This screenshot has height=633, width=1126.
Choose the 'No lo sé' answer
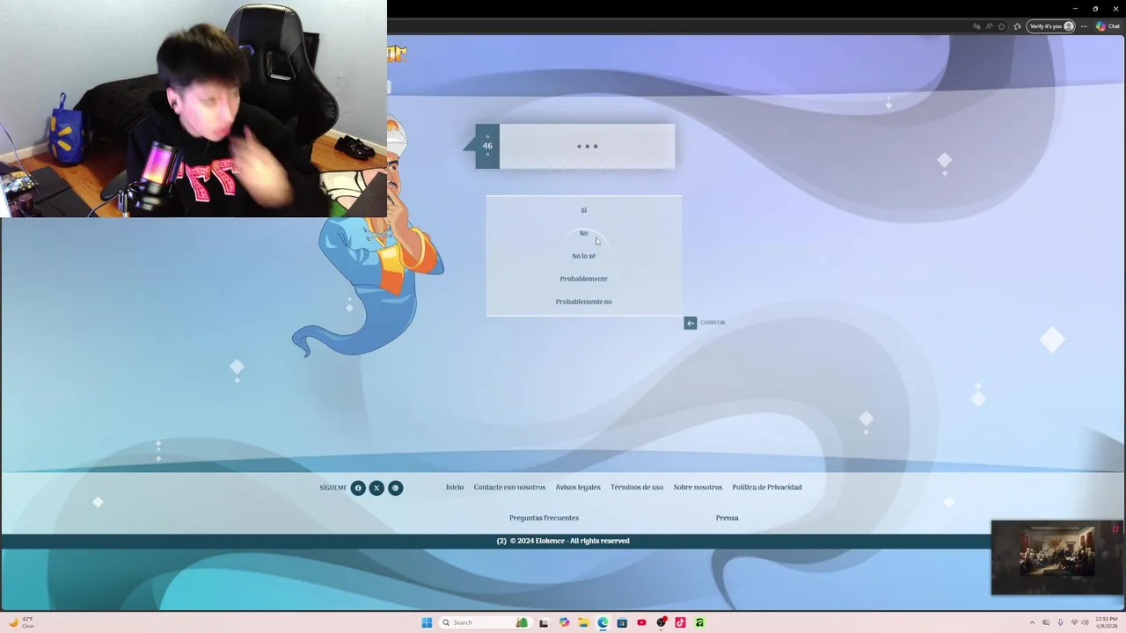coord(583,256)
